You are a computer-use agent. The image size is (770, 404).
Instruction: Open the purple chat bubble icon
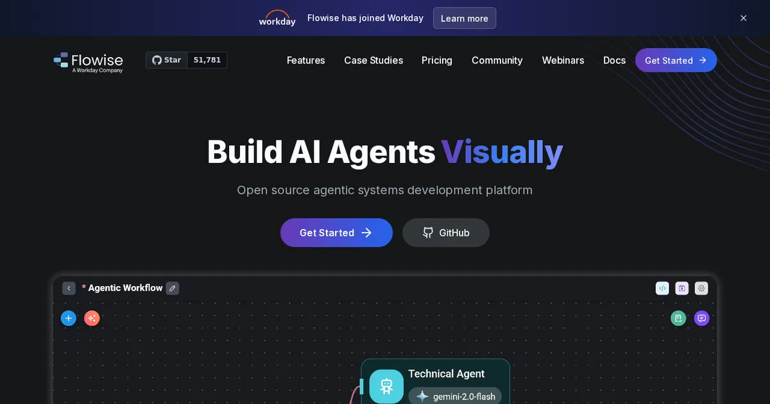tap(702, 318)
